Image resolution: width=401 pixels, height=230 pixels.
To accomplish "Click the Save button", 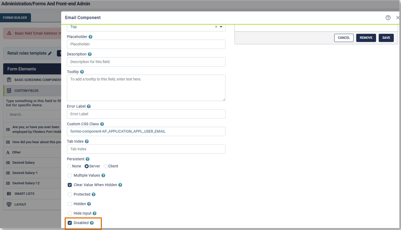I will [x=386, y=38].
